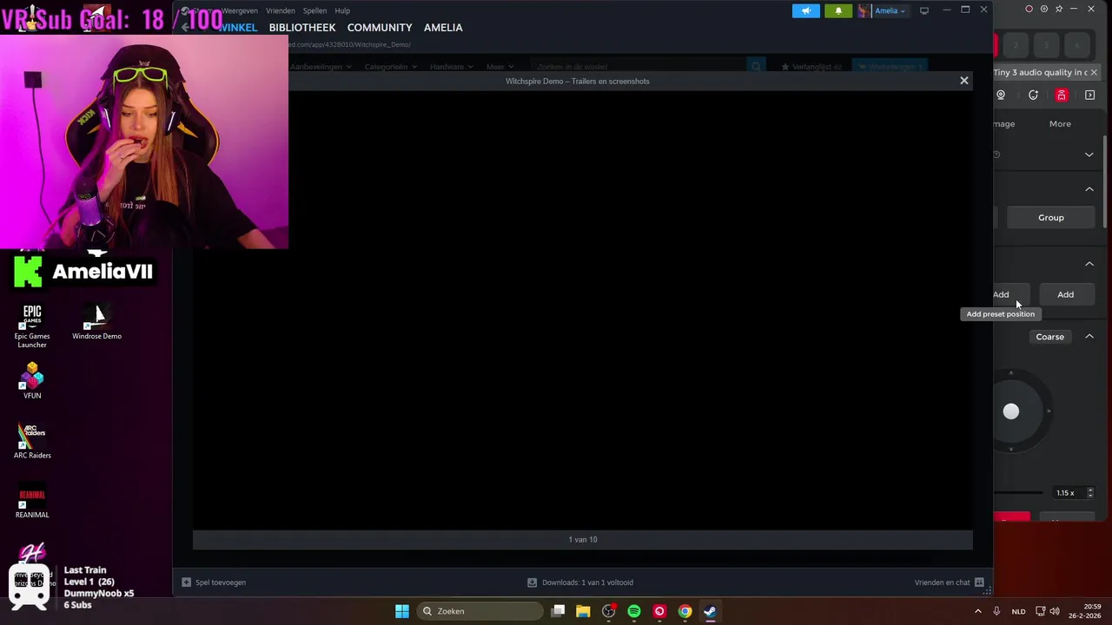This screenshot has height=625, width=1112.
Task: Open the REANIMAL desktop shortcut
Action: 32,501
